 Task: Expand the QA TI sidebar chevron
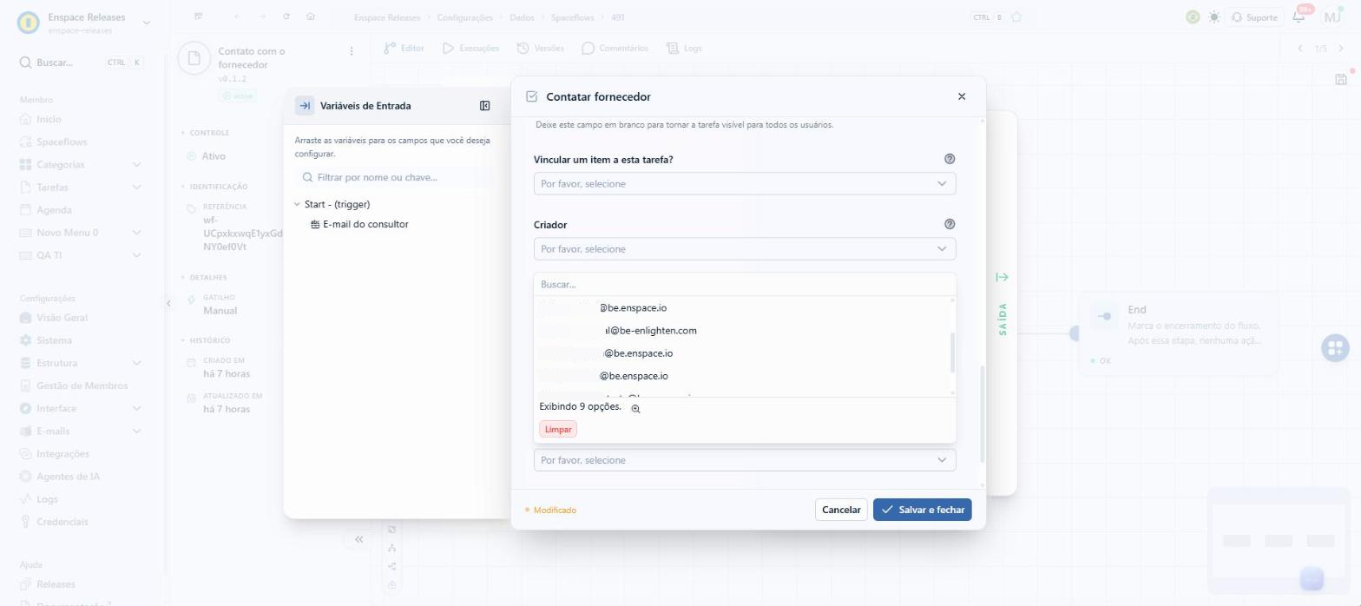136,255
